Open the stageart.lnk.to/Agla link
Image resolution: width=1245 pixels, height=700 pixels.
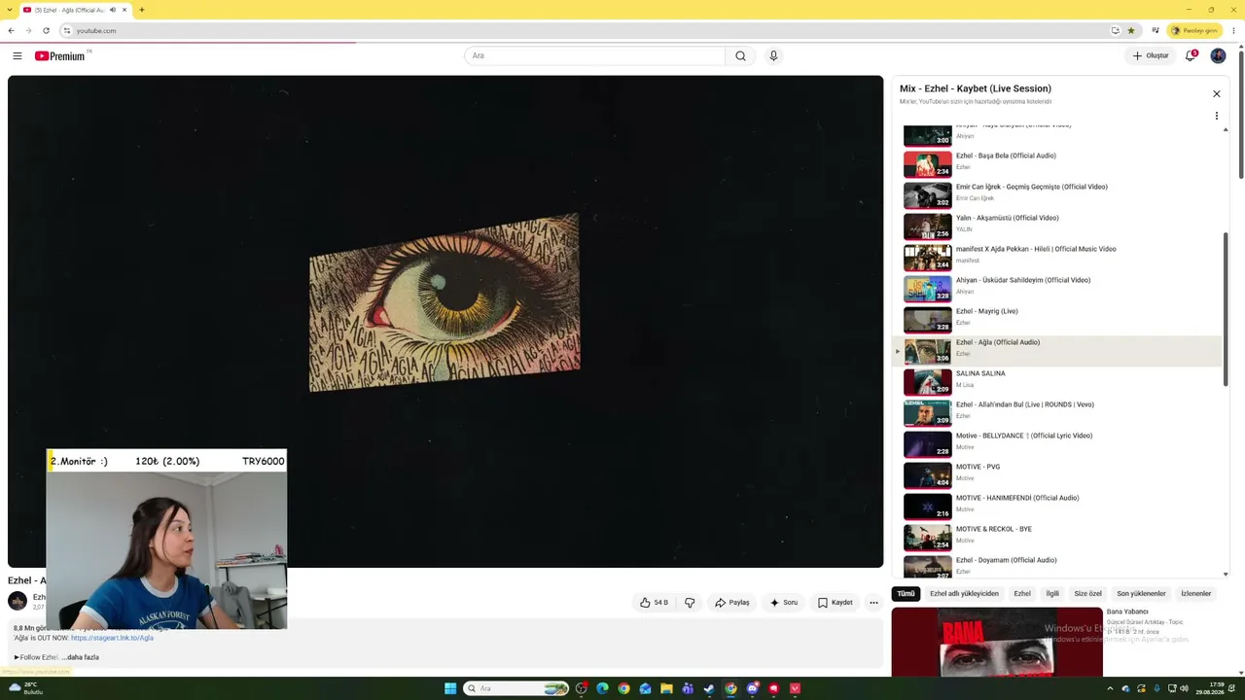point(112,638)
